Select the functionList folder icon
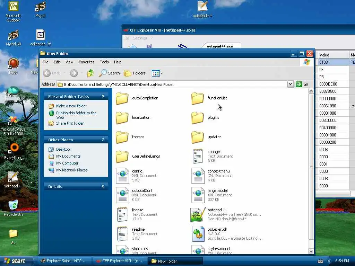 pyautogui.click(x=197, y=98)
